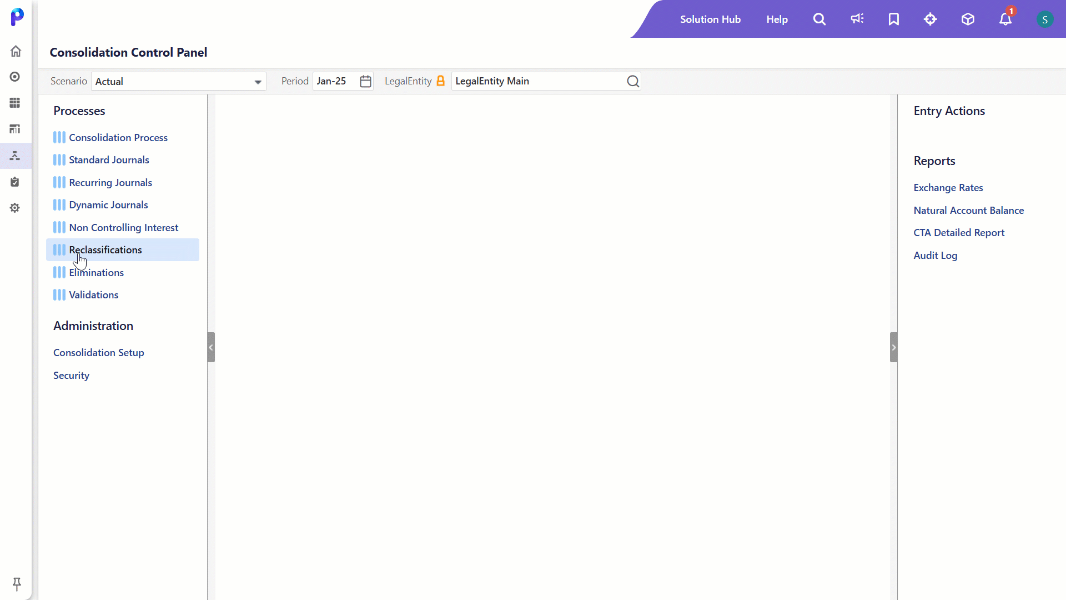The width and height of the screenshot is (1066, 600).
Task: Toggle the right panel collapse arrow
Action: [894, 347]
